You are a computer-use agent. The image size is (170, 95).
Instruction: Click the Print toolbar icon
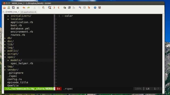18,8
